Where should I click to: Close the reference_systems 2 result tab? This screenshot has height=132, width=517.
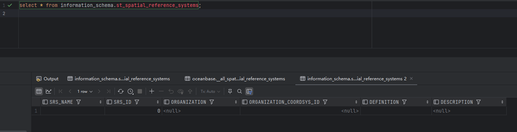(x=411, y=78)
